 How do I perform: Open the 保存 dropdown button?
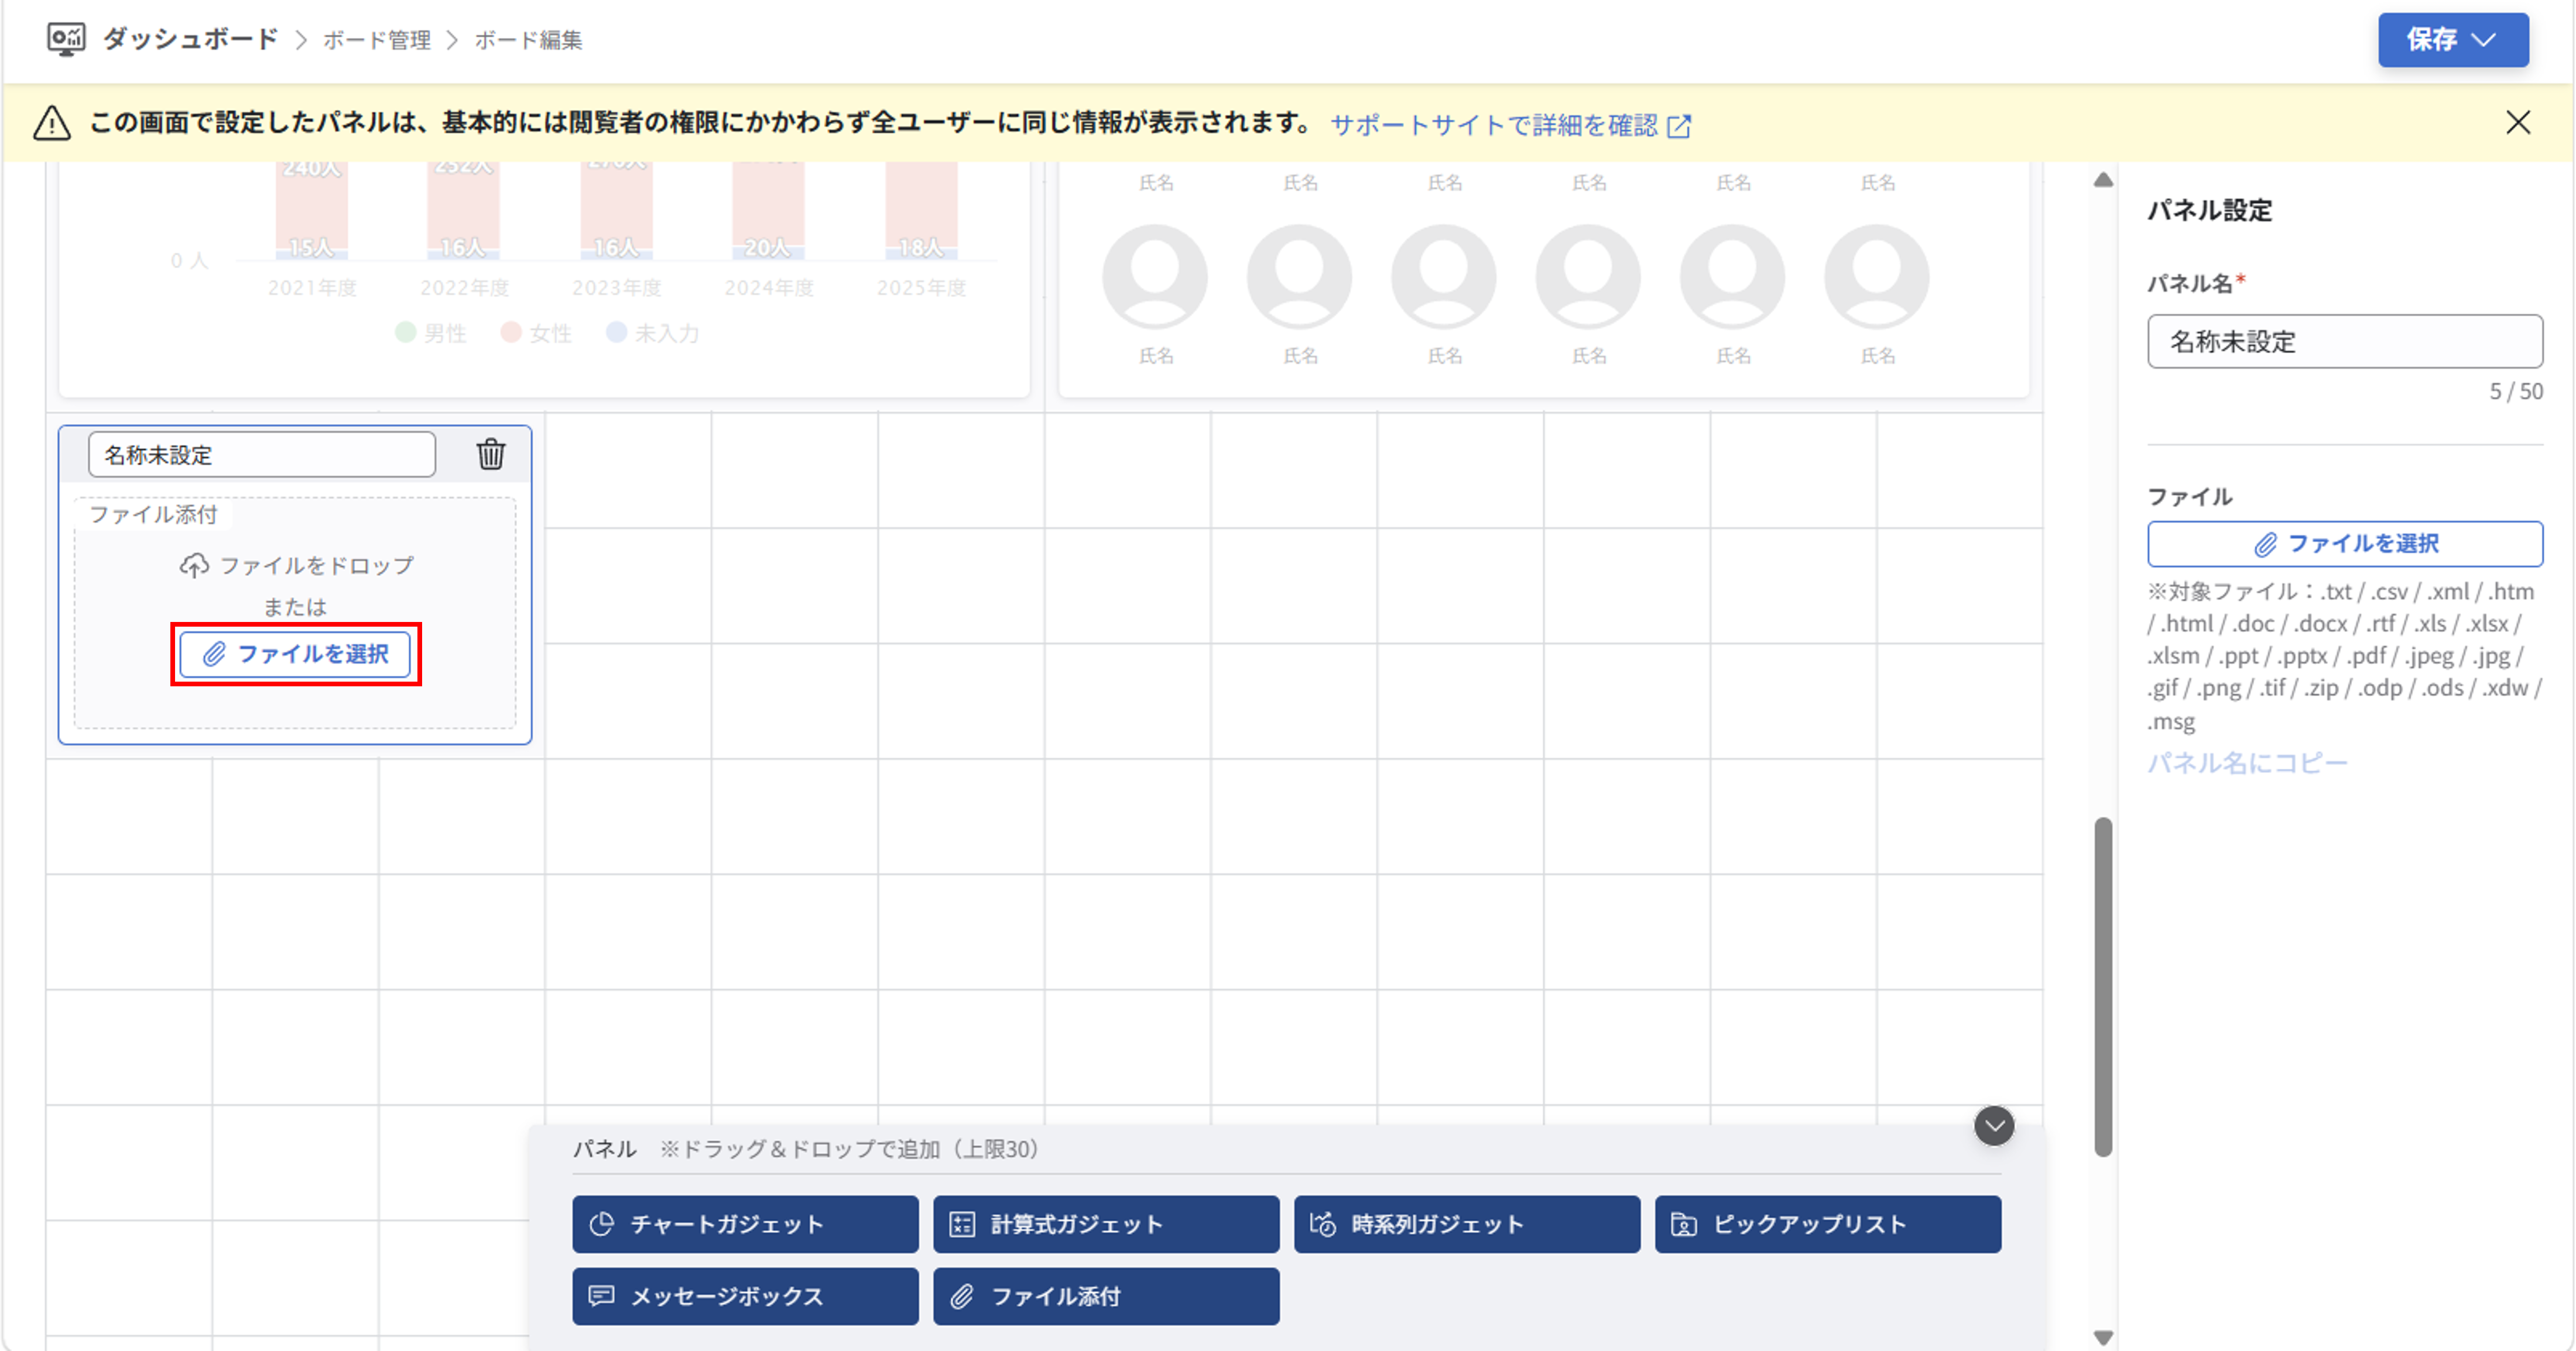(2453, 40)
